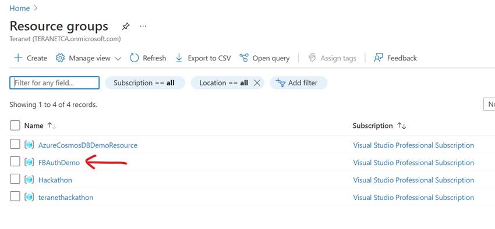The image size is (495, 229).
Task: Check the teranethackathon row checkbox
Action: coord(15,196)
